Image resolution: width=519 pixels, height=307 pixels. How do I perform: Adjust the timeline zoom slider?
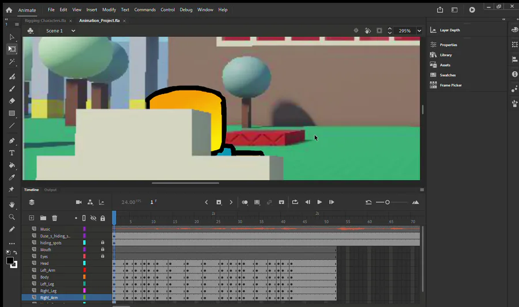(x=388, y=202)
